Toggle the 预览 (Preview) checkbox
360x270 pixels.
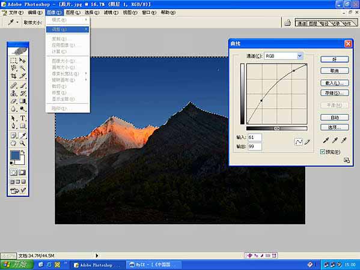(323, 152)
